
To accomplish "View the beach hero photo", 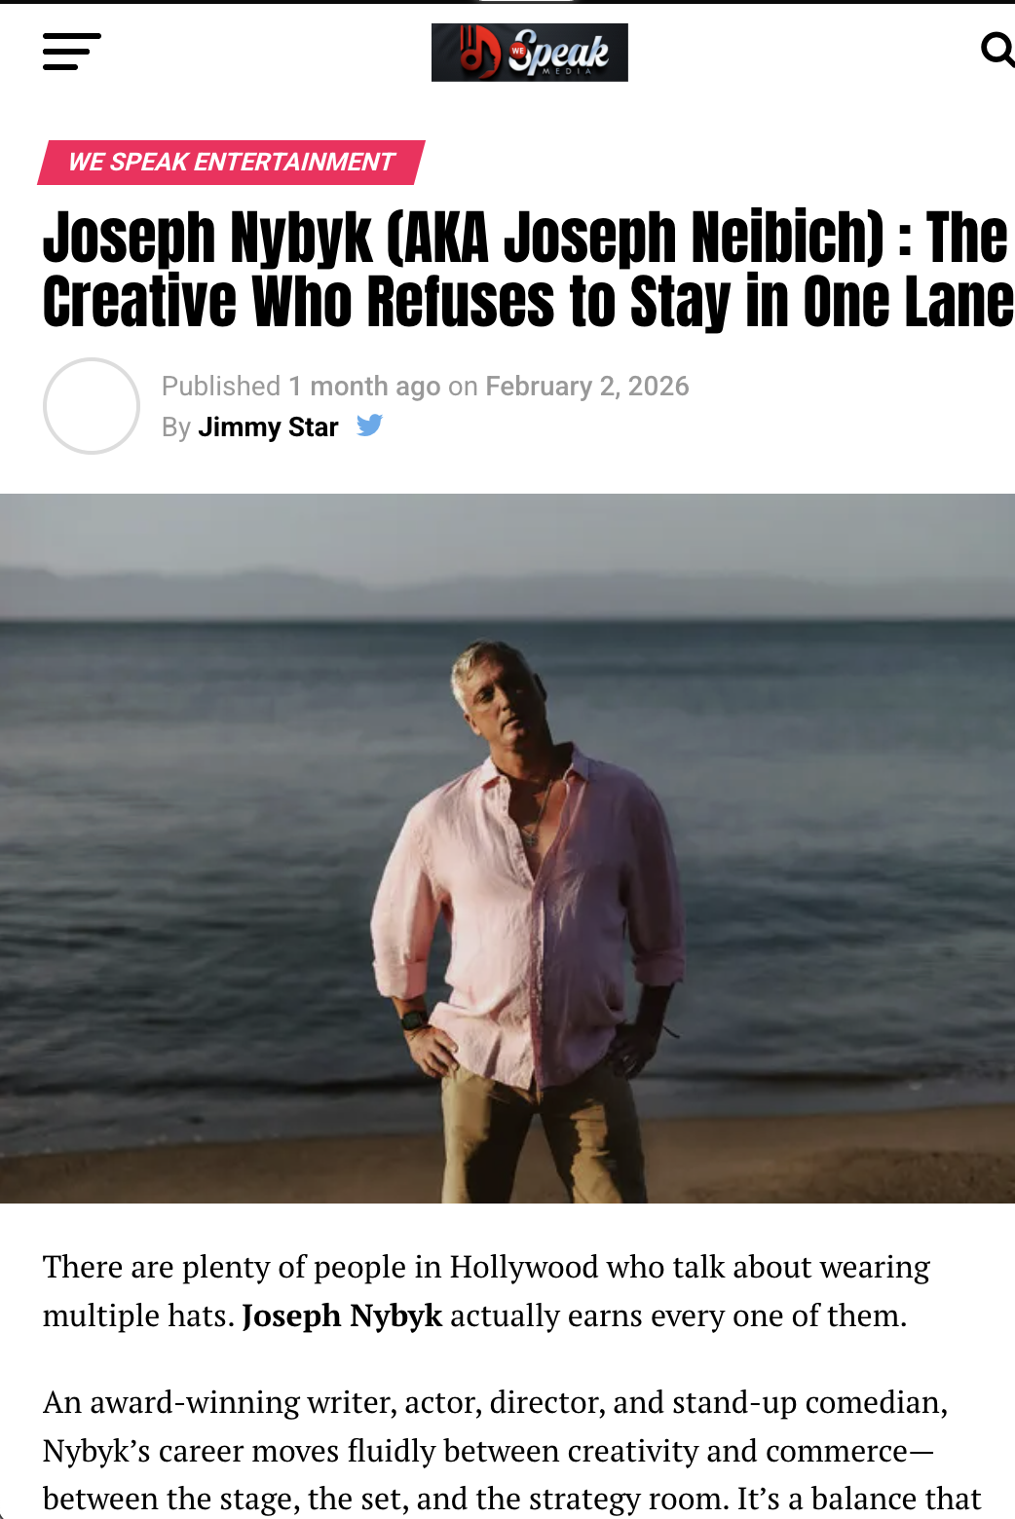I will [507, 848].
